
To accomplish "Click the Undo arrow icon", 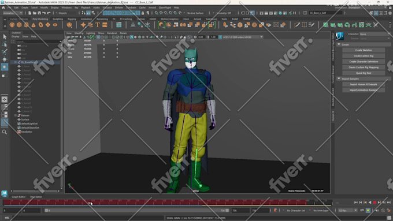I will coord(44,13).
